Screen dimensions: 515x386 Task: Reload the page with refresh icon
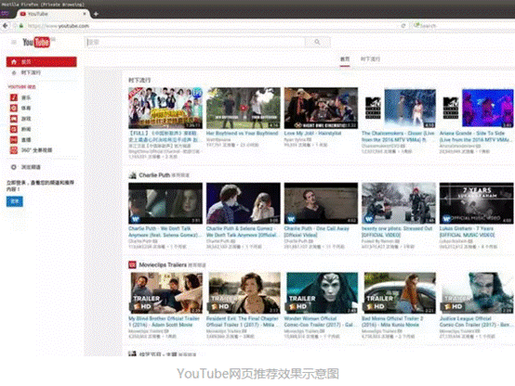(403, 26)
